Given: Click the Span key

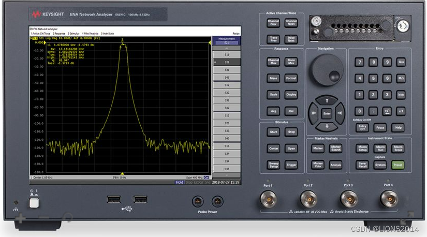Looking at the screenshot, I should click(x=291, y=149).
